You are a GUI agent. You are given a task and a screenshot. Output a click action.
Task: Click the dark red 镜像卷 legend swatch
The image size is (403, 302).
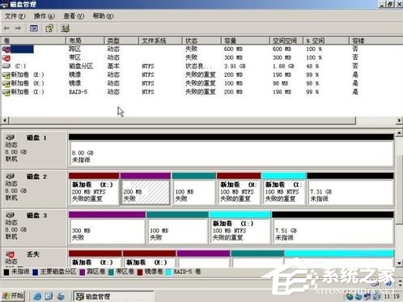(x=140, y=272)
